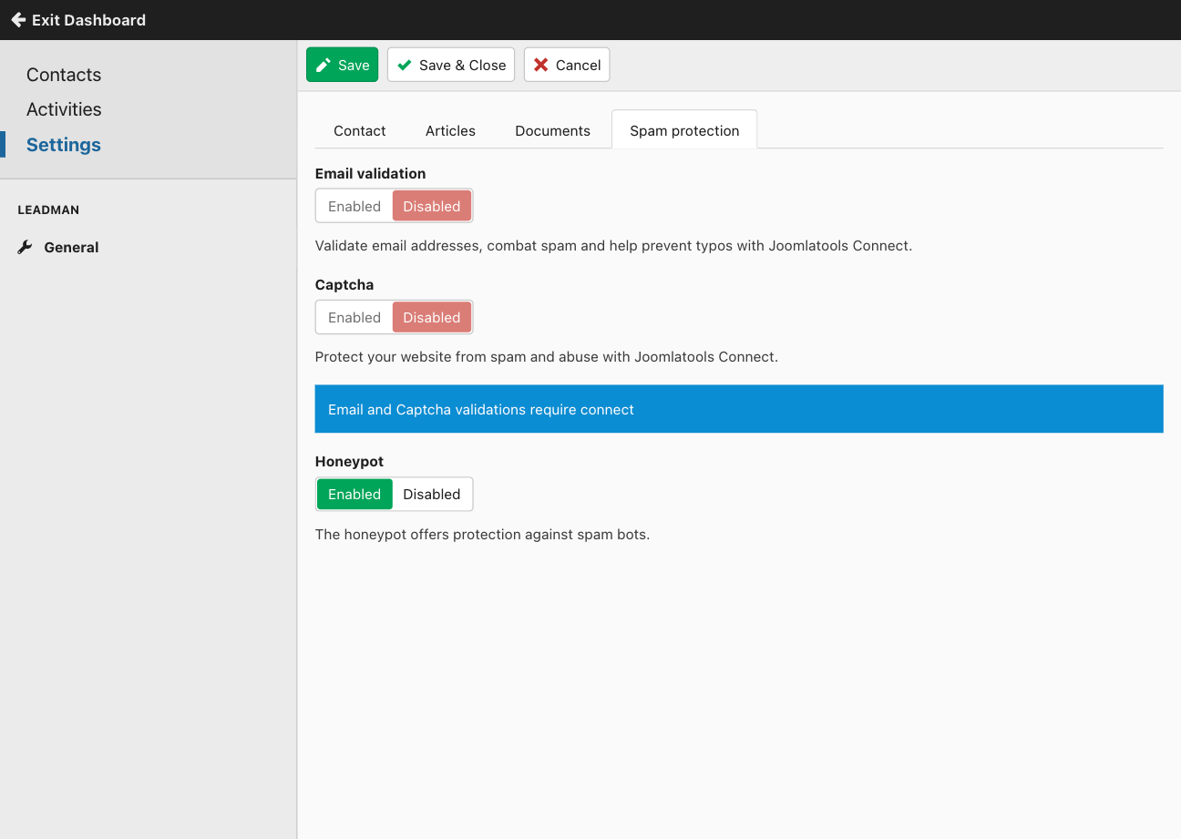This screenshot has width=1181, height=839.
Task: Click the green checkmark icon on Save & Close
Action: click(405, 65)
